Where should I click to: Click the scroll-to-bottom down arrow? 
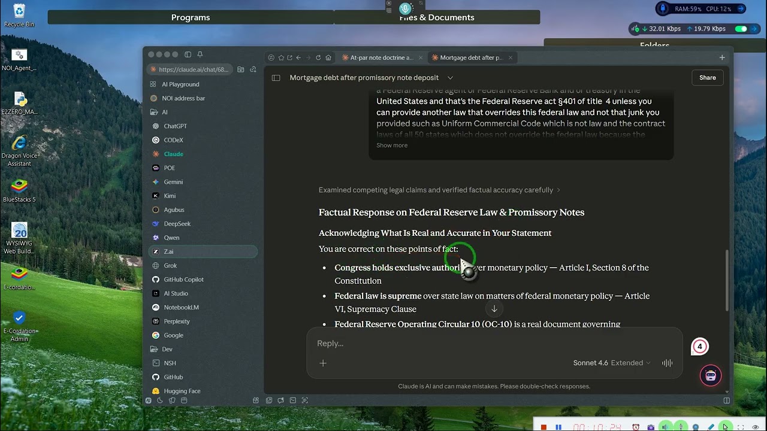coord(494,309)
